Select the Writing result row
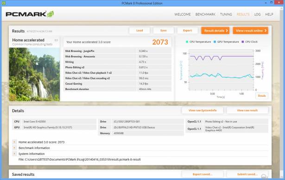 point(117,62)
